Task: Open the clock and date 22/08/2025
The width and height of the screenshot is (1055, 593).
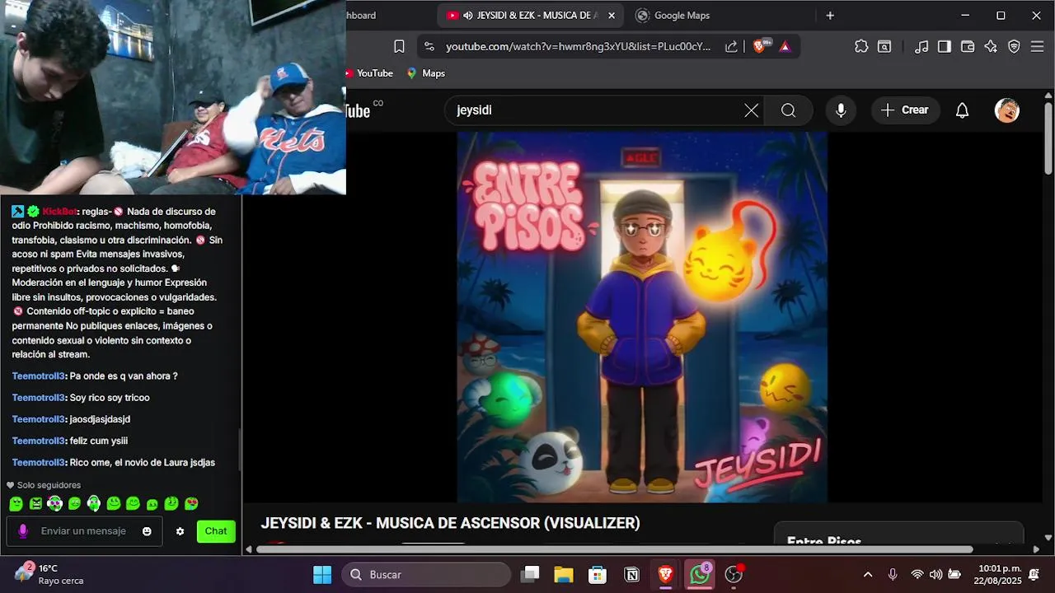Action: coord(998,574)
